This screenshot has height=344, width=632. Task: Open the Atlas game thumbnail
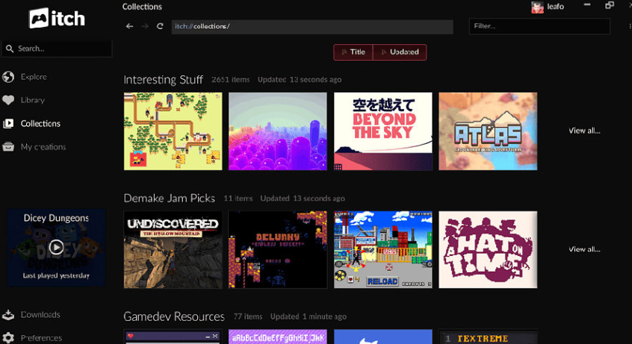488,131
